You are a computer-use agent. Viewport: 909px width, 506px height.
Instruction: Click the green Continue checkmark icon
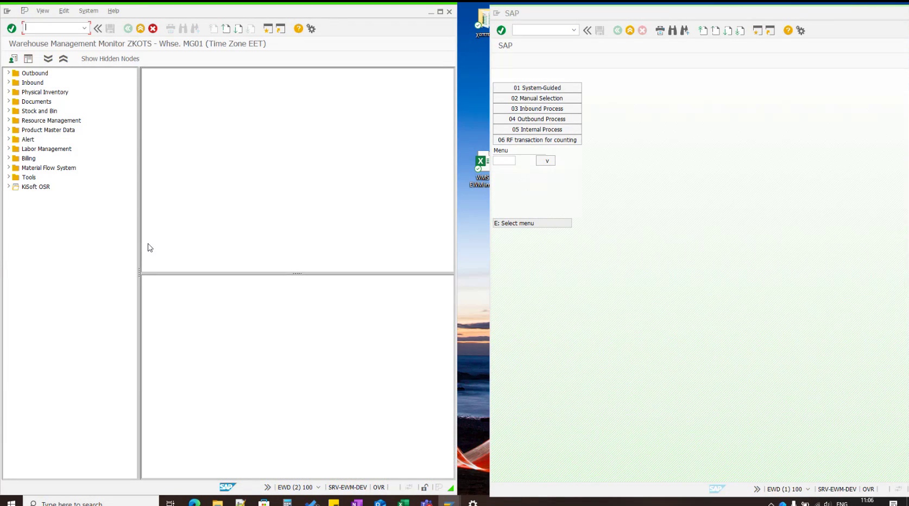point(11,28)
